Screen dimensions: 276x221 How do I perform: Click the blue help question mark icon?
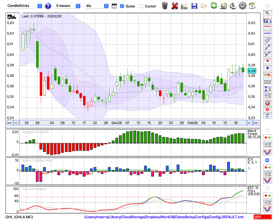click(48, 6)
